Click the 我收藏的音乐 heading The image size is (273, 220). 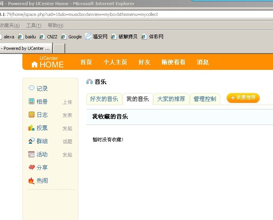(x=110, y=117)
